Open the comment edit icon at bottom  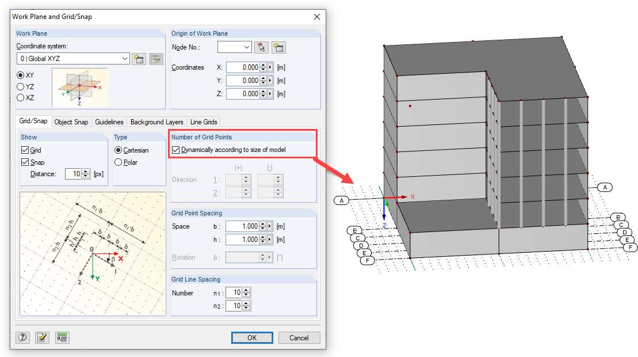[x=42, y=337]
